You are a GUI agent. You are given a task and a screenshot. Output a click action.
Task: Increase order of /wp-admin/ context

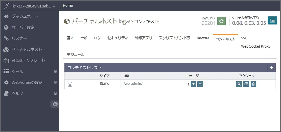tap(194, 84)
